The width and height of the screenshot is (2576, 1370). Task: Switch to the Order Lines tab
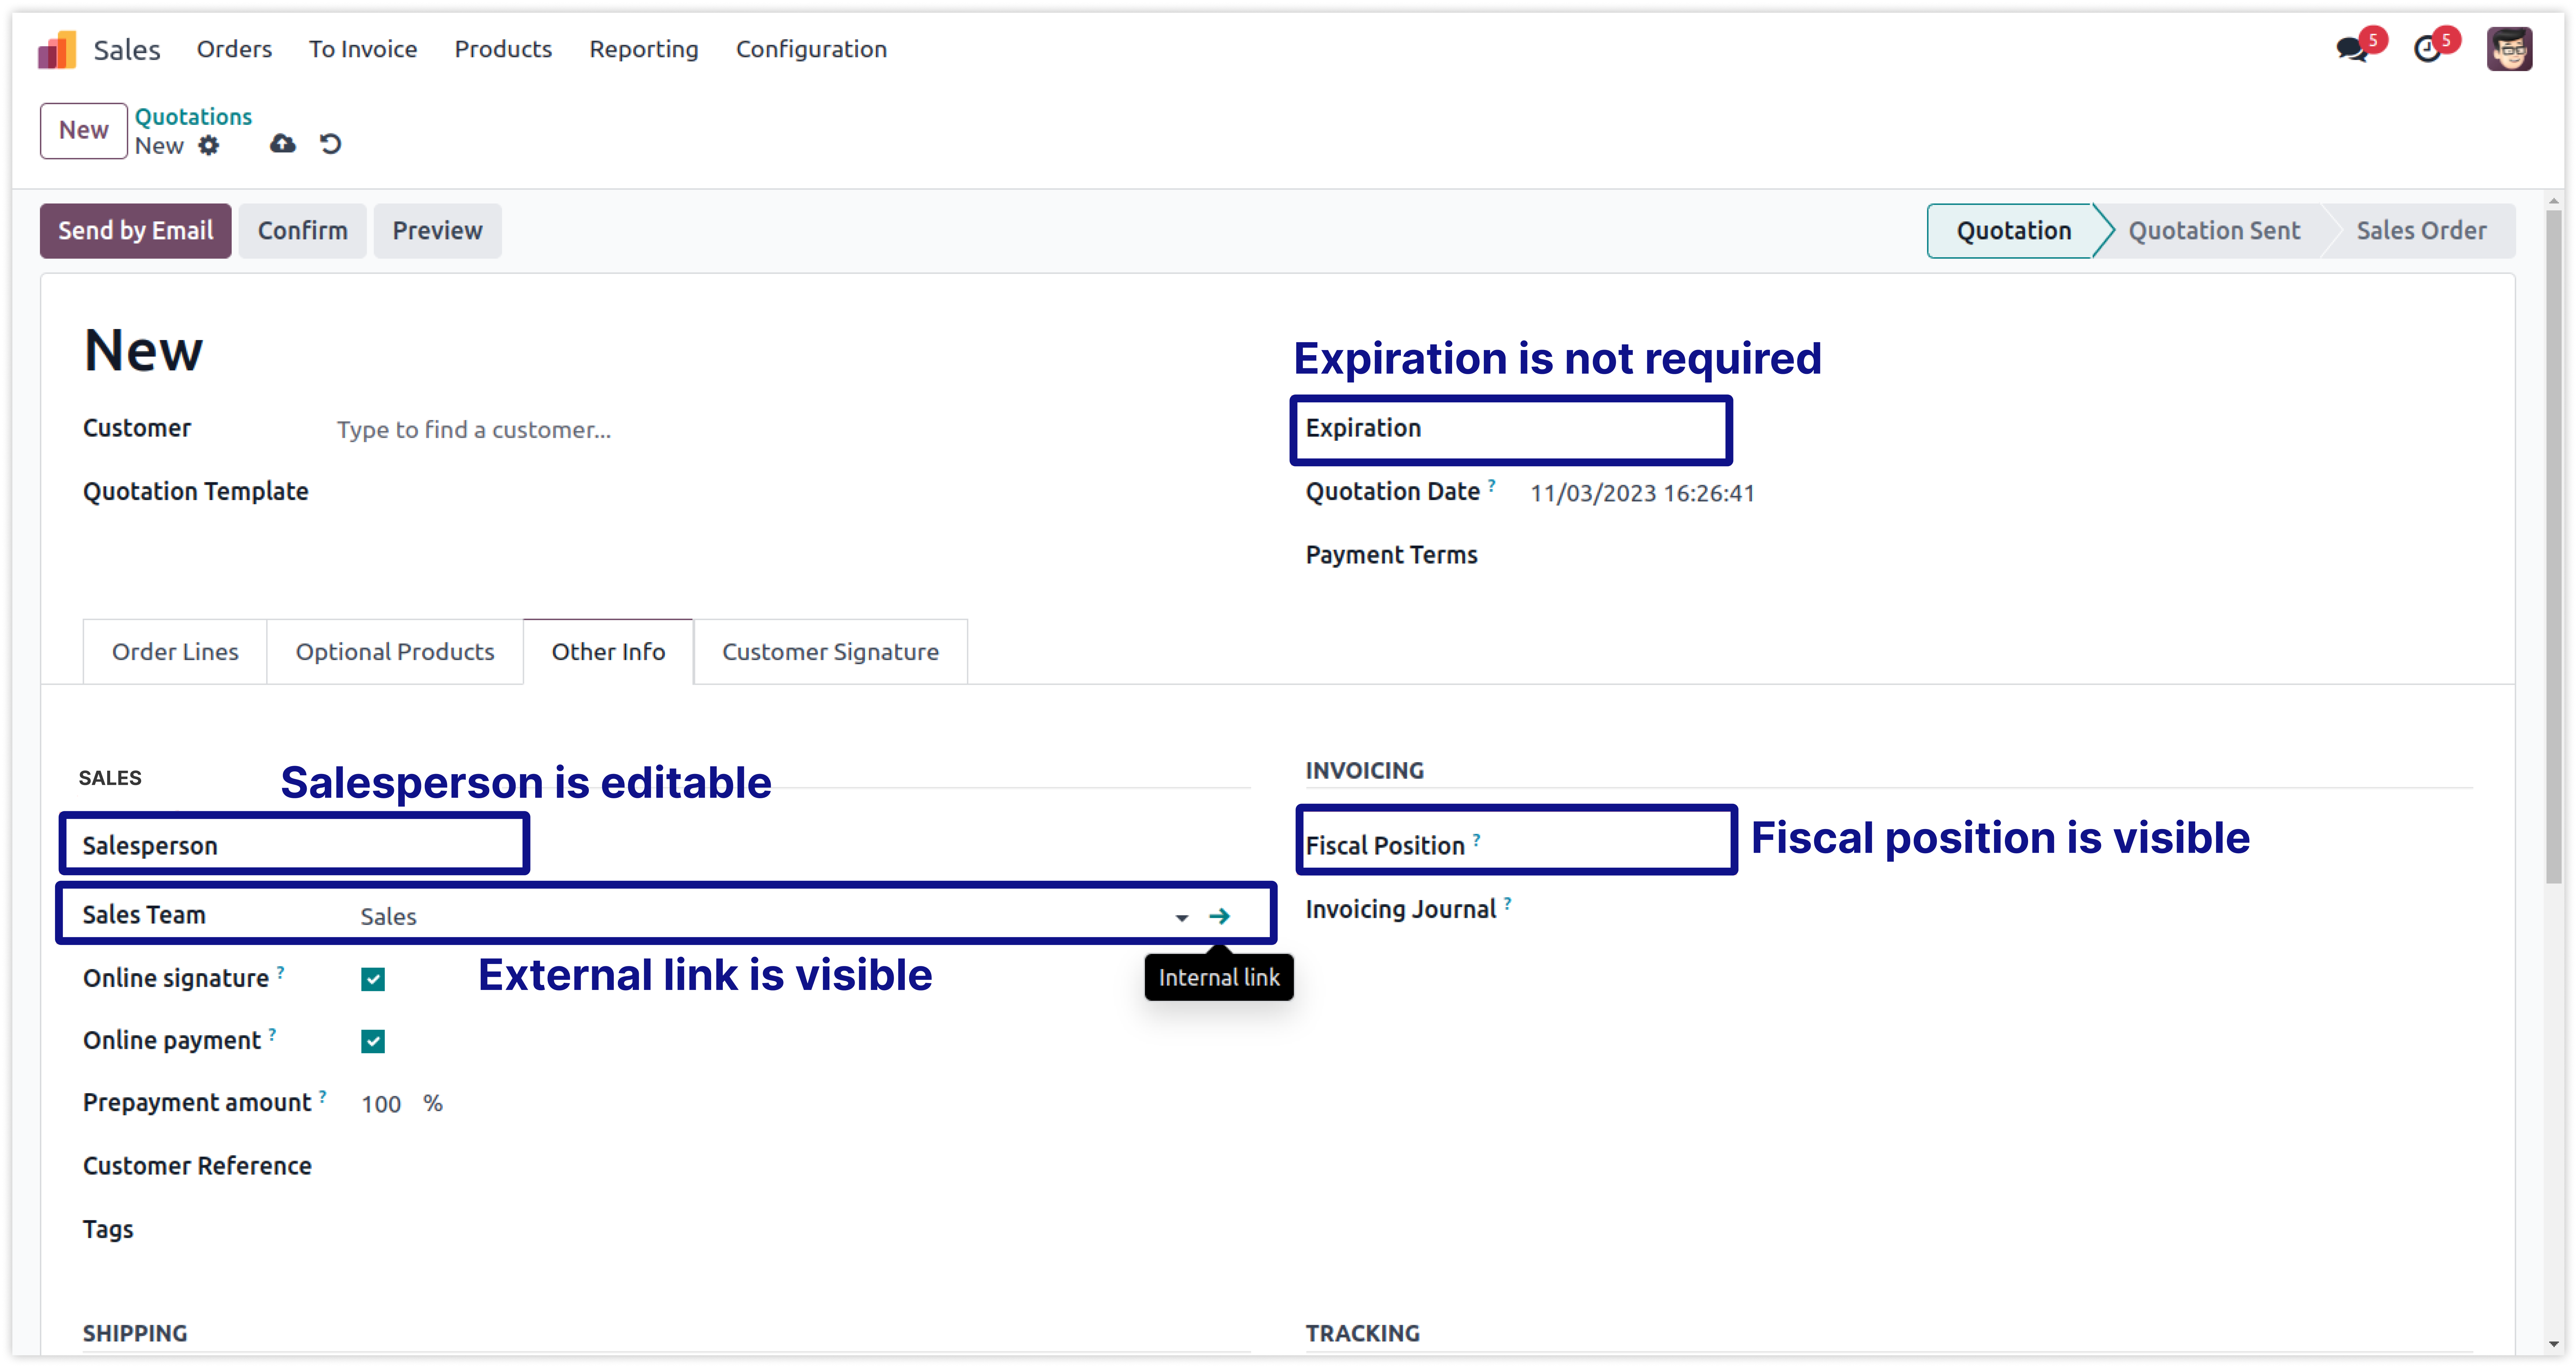click(175, 652)
